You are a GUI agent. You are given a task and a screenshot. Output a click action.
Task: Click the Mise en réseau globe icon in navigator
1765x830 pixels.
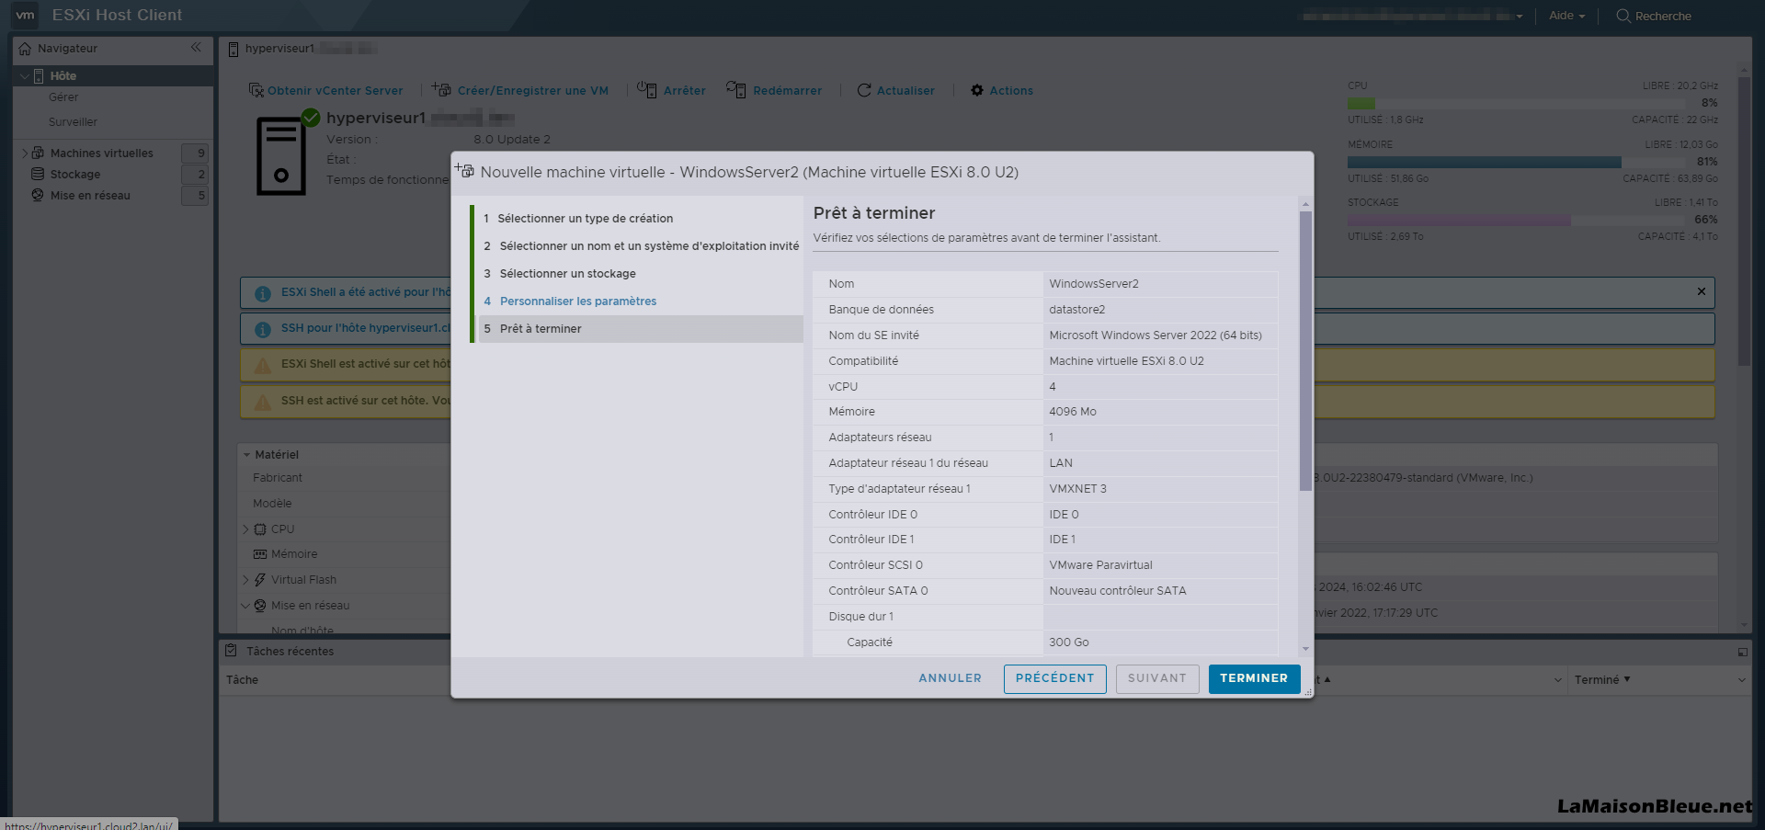click(x=38, y=195)
